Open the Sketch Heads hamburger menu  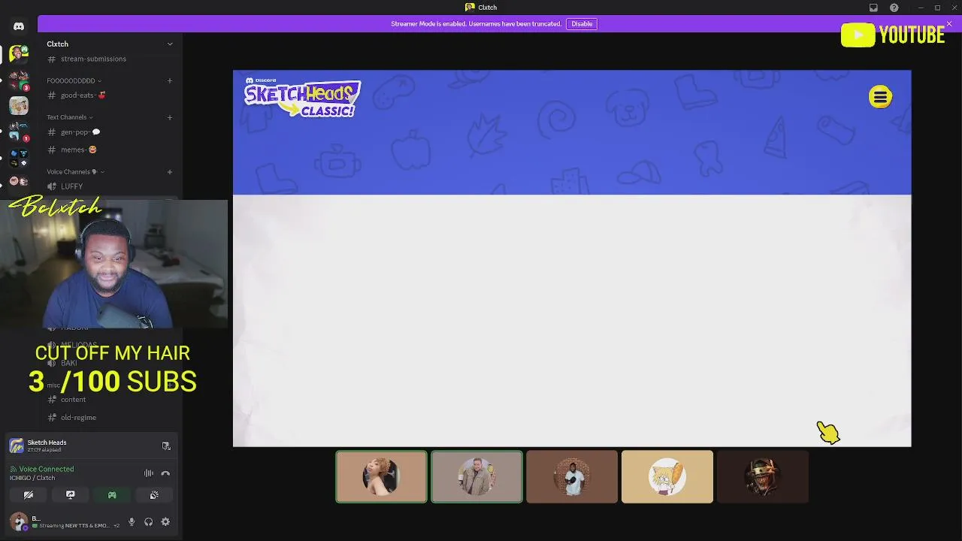tap(880, 97)
